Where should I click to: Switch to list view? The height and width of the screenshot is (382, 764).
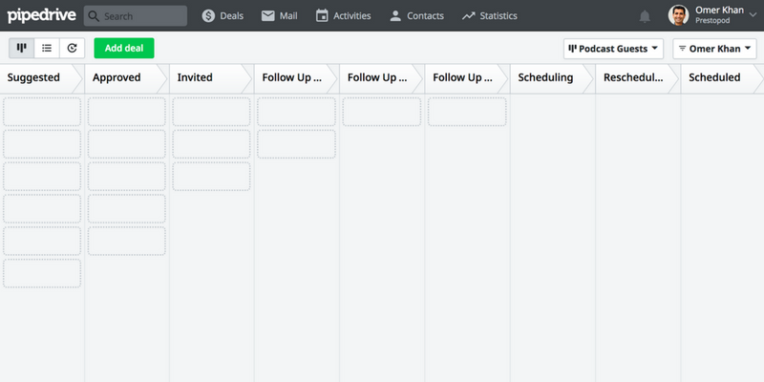point(47,48)
